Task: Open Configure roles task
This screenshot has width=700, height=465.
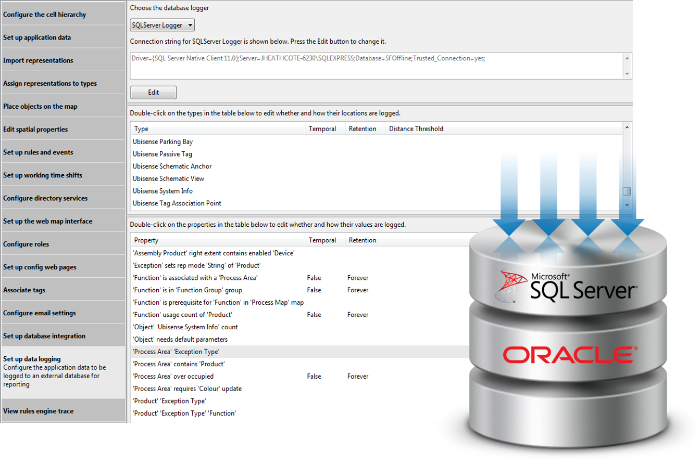Action: [63, 244]
